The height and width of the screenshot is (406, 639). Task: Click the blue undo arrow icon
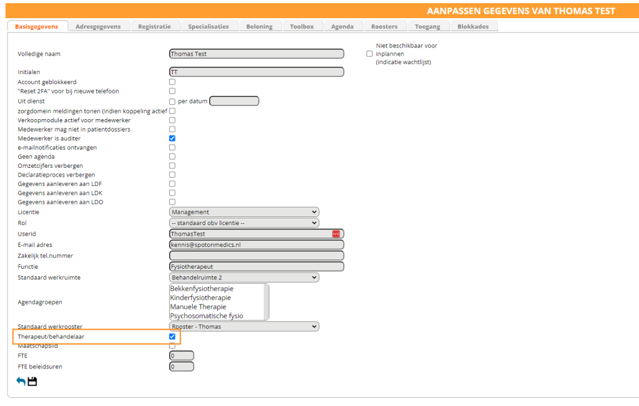pyautogui.click(x=21, y=381)
